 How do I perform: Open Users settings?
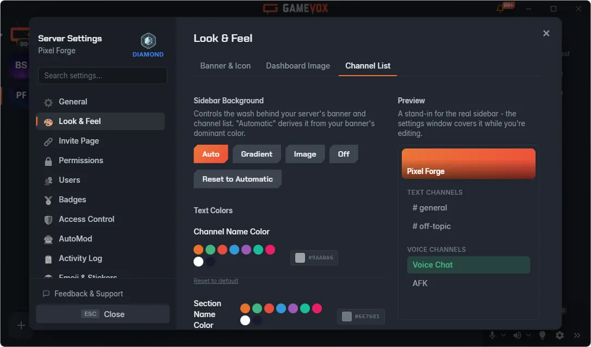[100, 180]
